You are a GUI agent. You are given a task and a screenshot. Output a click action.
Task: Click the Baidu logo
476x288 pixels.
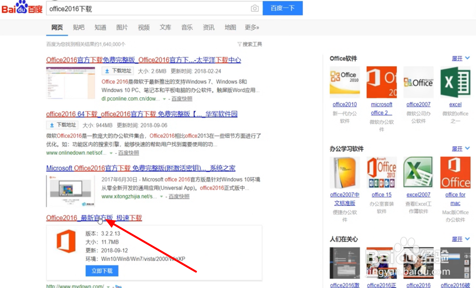click(22, 7)
